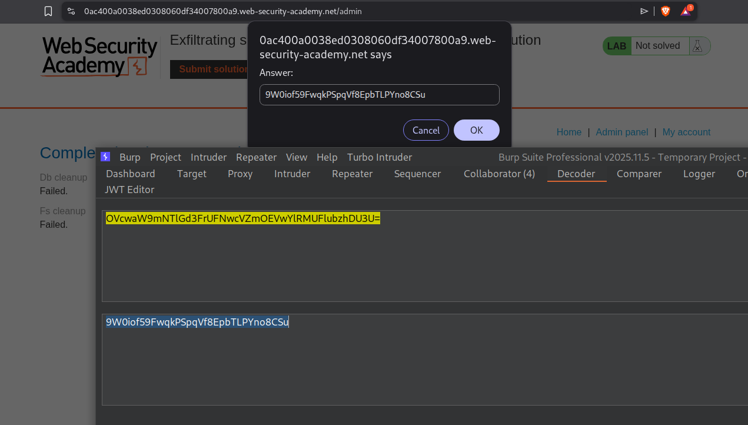The width and height of the screenshot is (748, 425).
Task: Click the share arrow icon in address bar
Action: pos(644,11)
